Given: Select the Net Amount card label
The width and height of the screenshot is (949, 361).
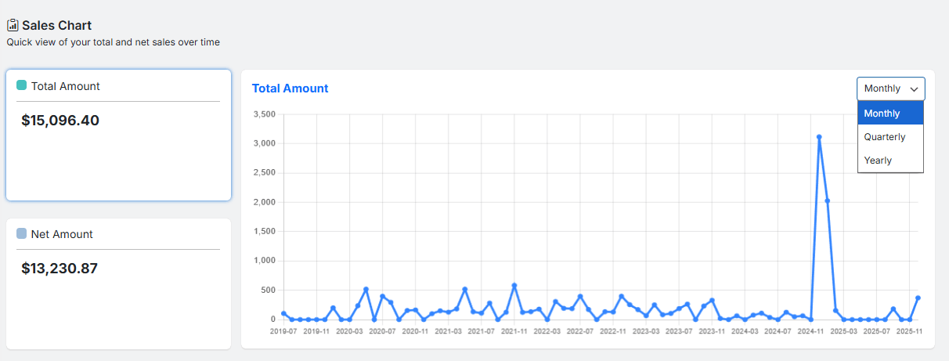Looking at the screenshot, I should tap(62, 234).
